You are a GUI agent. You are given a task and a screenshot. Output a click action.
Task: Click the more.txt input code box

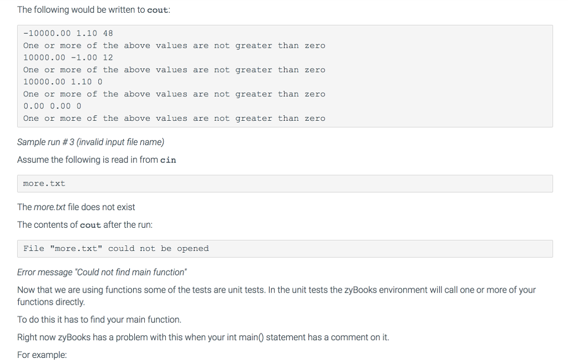tap(285, 183)
